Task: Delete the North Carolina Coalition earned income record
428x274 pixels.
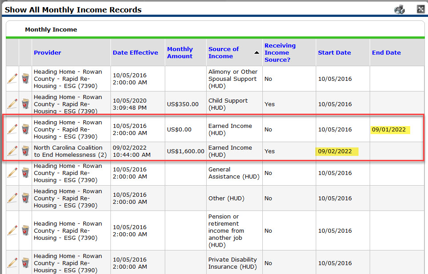Action: [x=25, y=151]
